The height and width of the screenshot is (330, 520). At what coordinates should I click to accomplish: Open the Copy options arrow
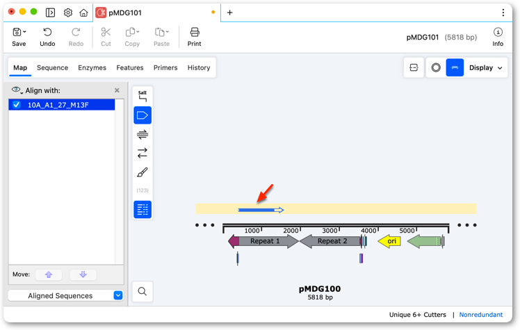click(x=138, y=32)
